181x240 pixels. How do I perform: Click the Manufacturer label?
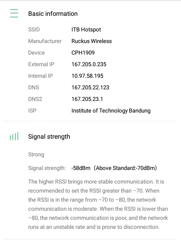click(x=45, y=41)
